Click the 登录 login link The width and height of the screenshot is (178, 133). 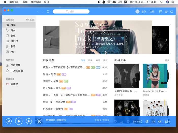144,12
